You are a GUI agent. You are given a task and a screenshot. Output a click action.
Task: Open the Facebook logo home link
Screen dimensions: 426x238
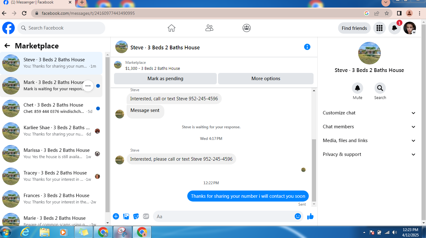[8, 28]
